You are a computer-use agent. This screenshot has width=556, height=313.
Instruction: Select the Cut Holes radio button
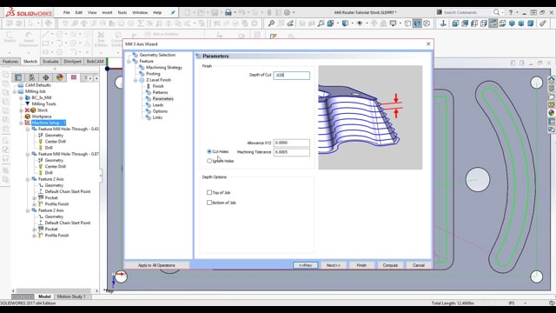point(209,151)
